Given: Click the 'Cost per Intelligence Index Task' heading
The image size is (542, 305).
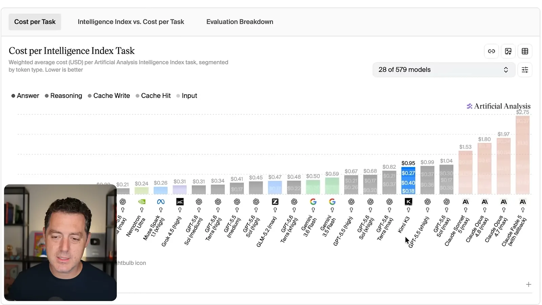Looking at the screenshot, I should click(71, 51).
